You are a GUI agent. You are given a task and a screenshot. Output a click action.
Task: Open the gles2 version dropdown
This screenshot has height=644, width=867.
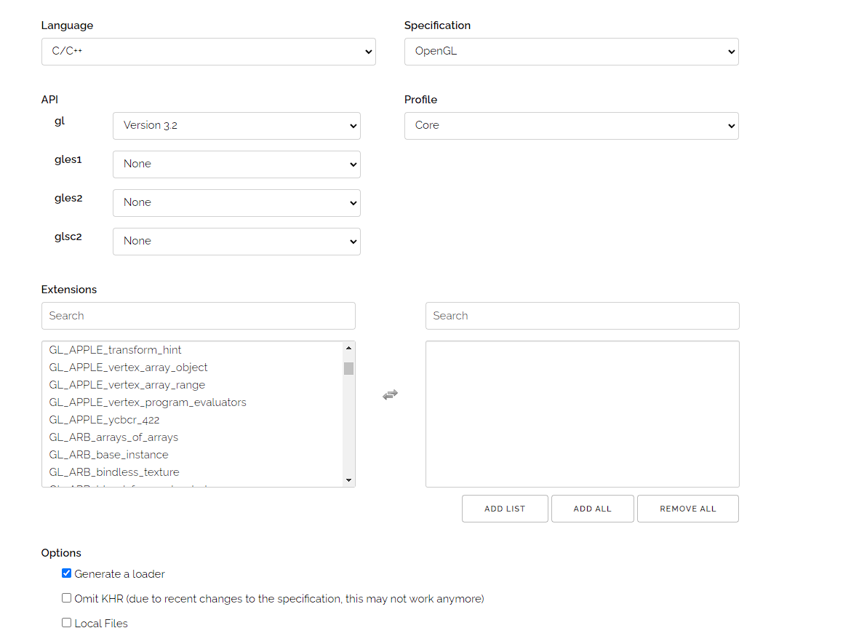click(x=236, y=203)
